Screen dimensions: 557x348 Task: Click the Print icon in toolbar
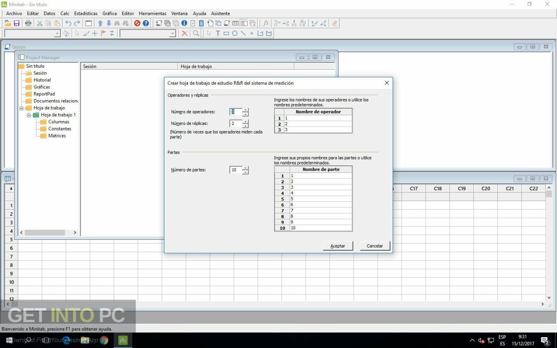click(28, 23)
